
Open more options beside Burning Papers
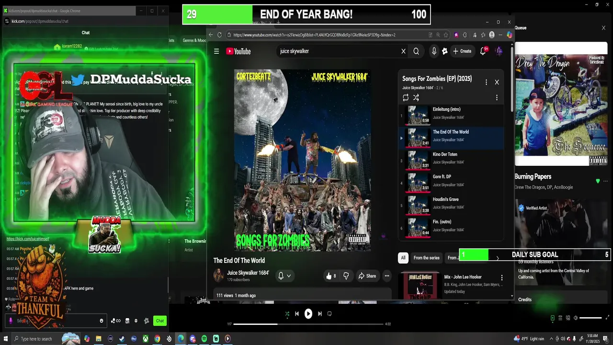coord(606,181)
